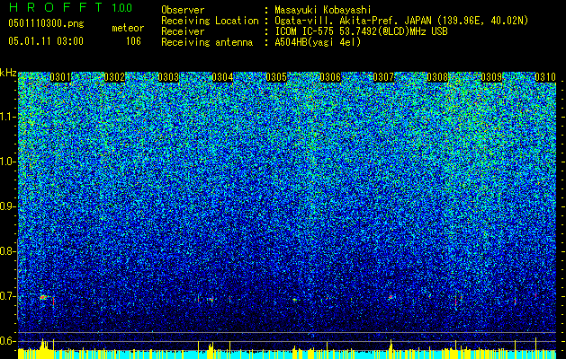566x359 pixels.
Task: Click the 0304 time marker
Action: point(222,77)
